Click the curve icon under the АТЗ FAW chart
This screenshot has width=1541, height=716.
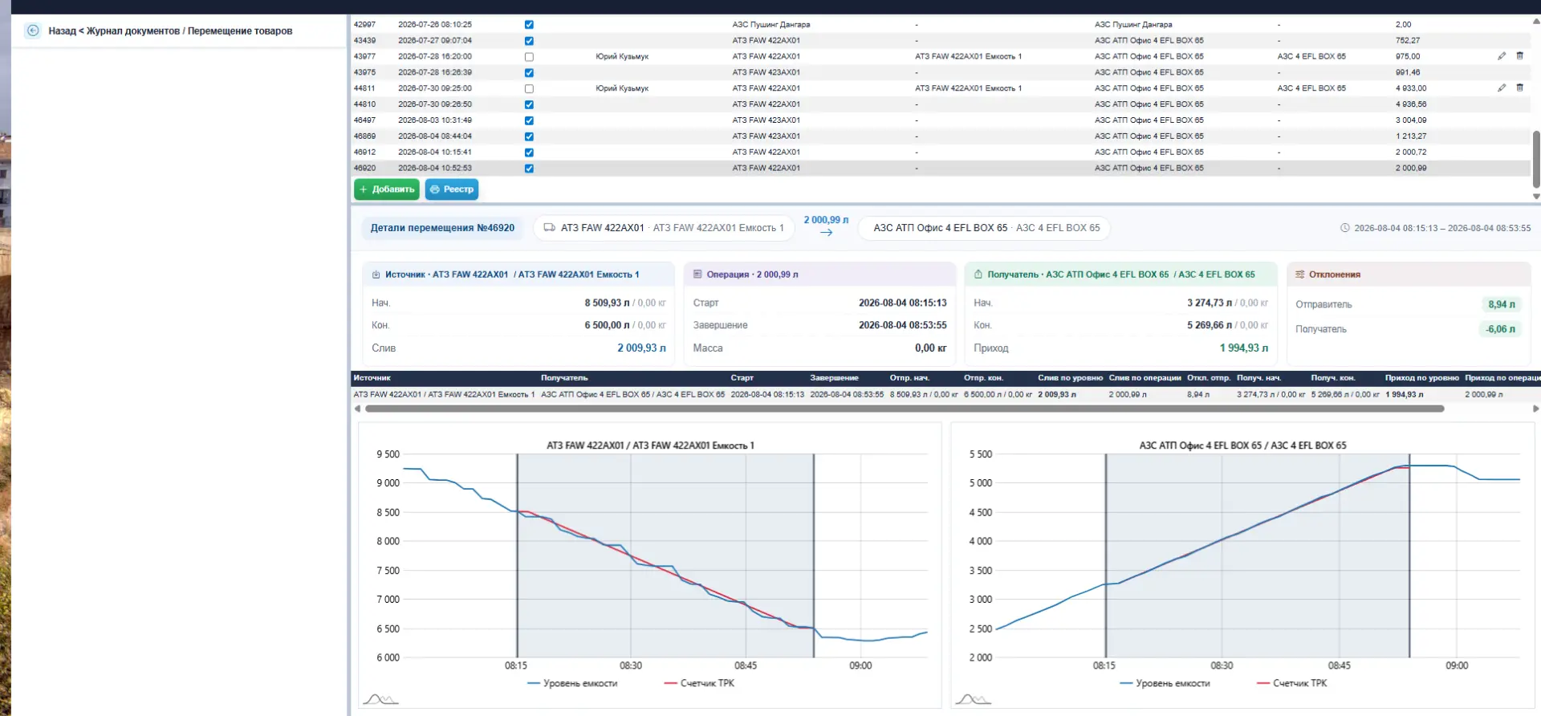[380, 699]
